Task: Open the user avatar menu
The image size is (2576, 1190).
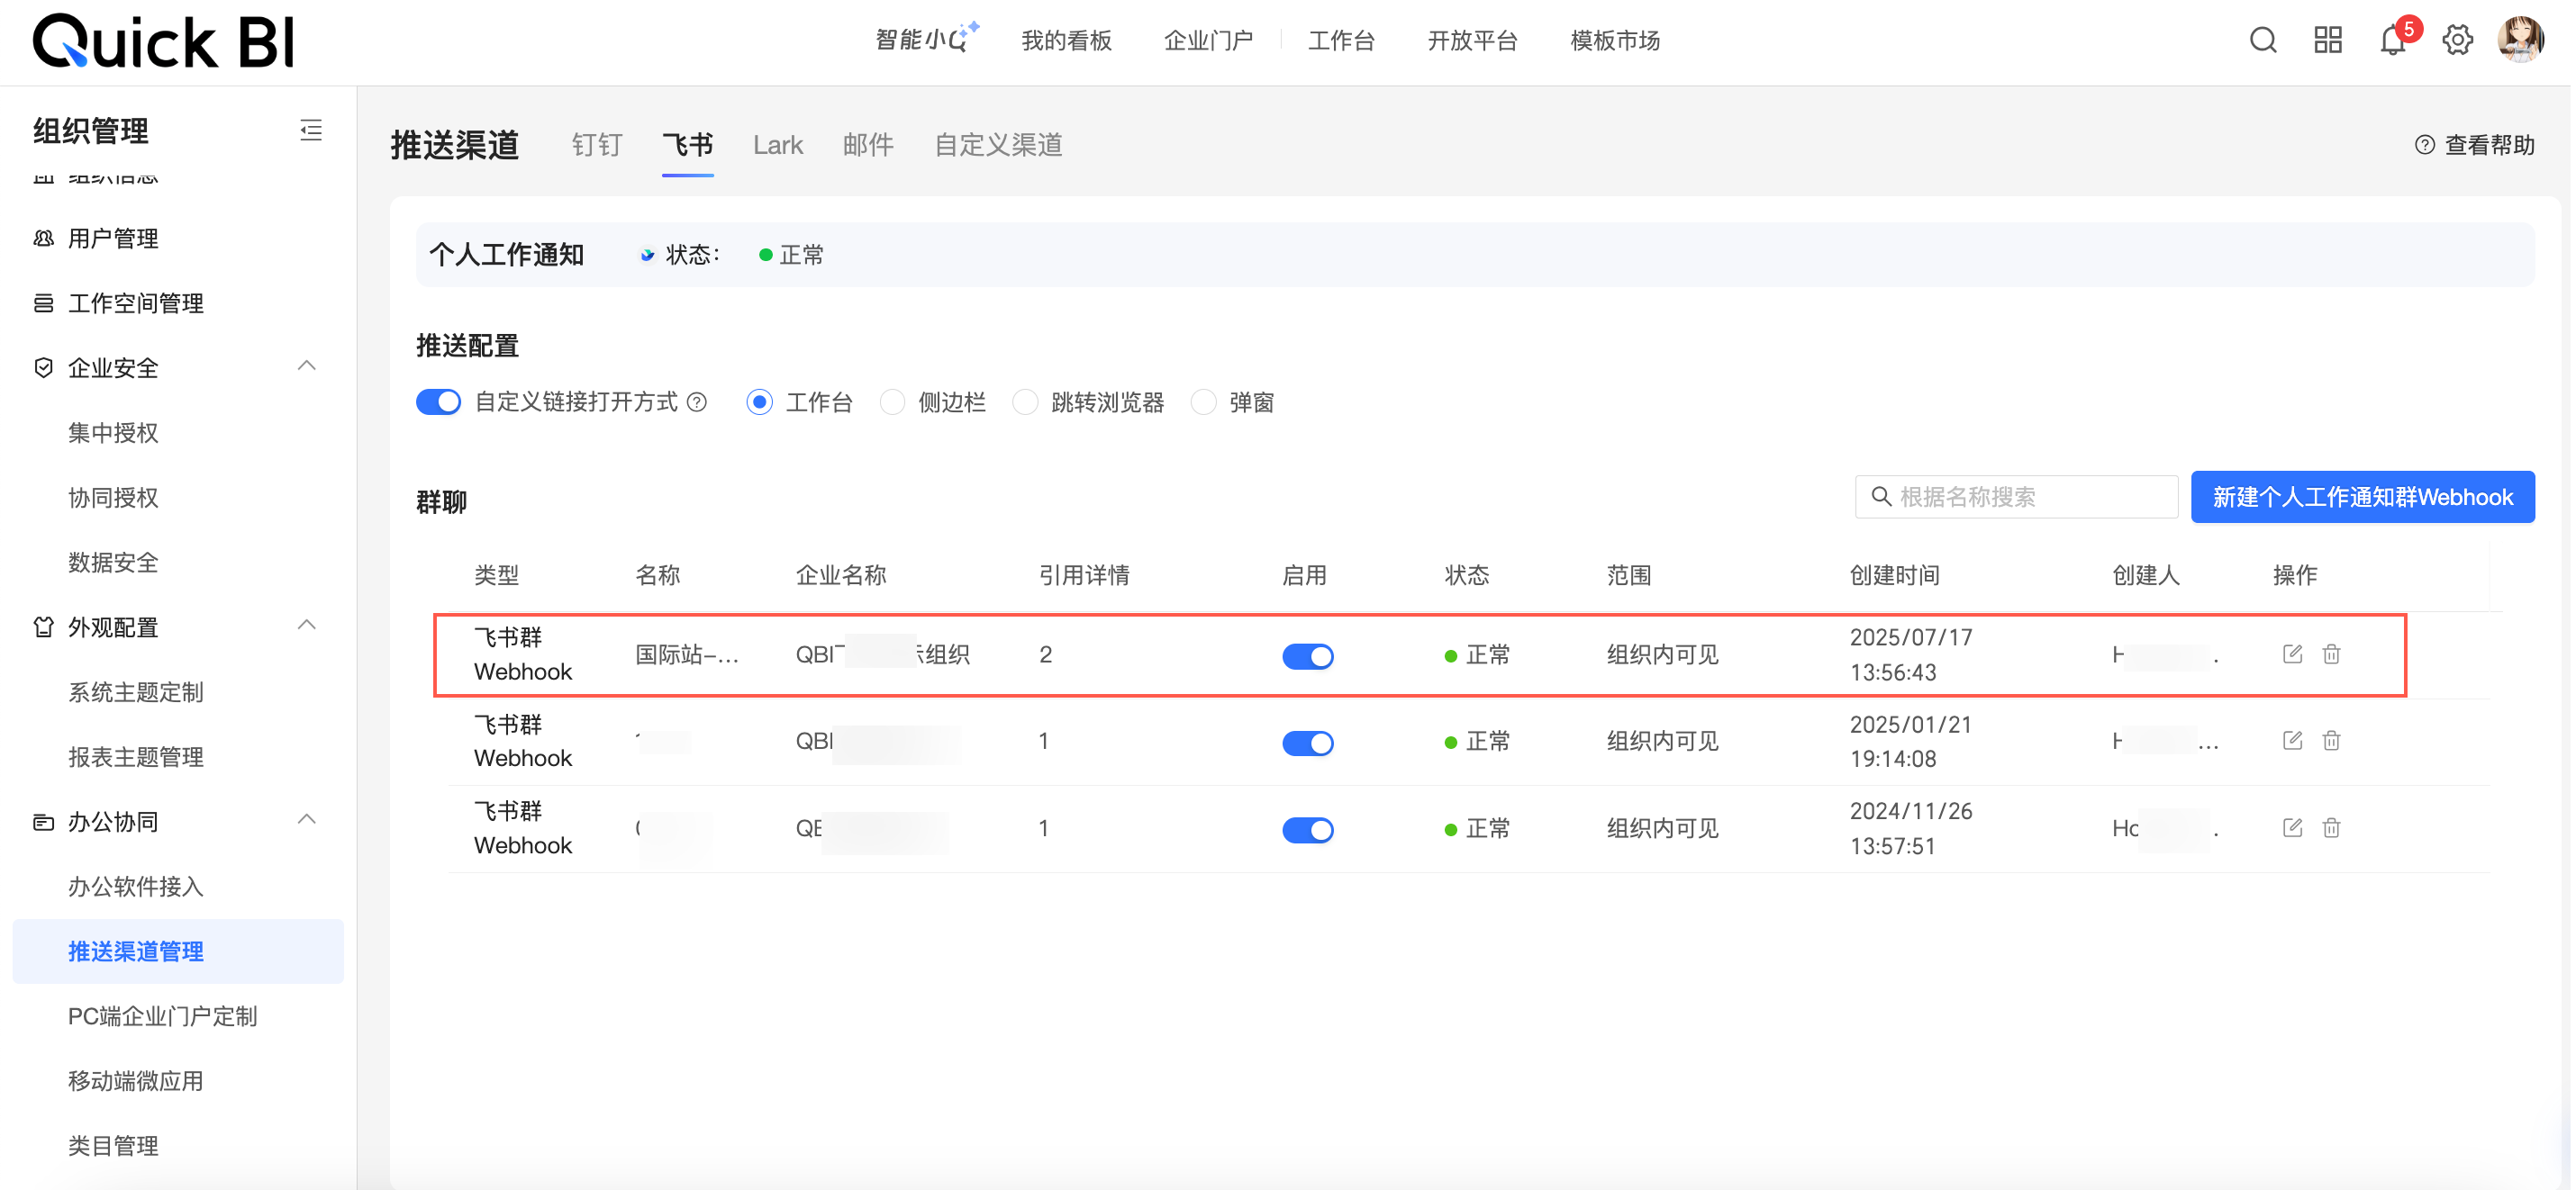Action: tap(2521, 40)
